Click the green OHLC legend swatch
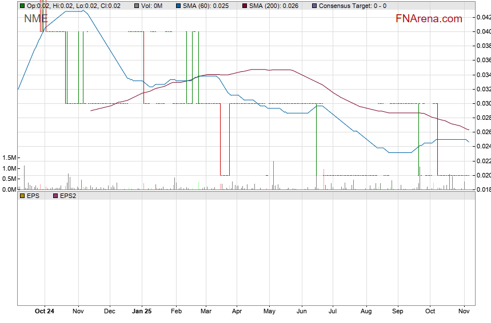Viewport: 491px width, 323px height. click(22, 6)
